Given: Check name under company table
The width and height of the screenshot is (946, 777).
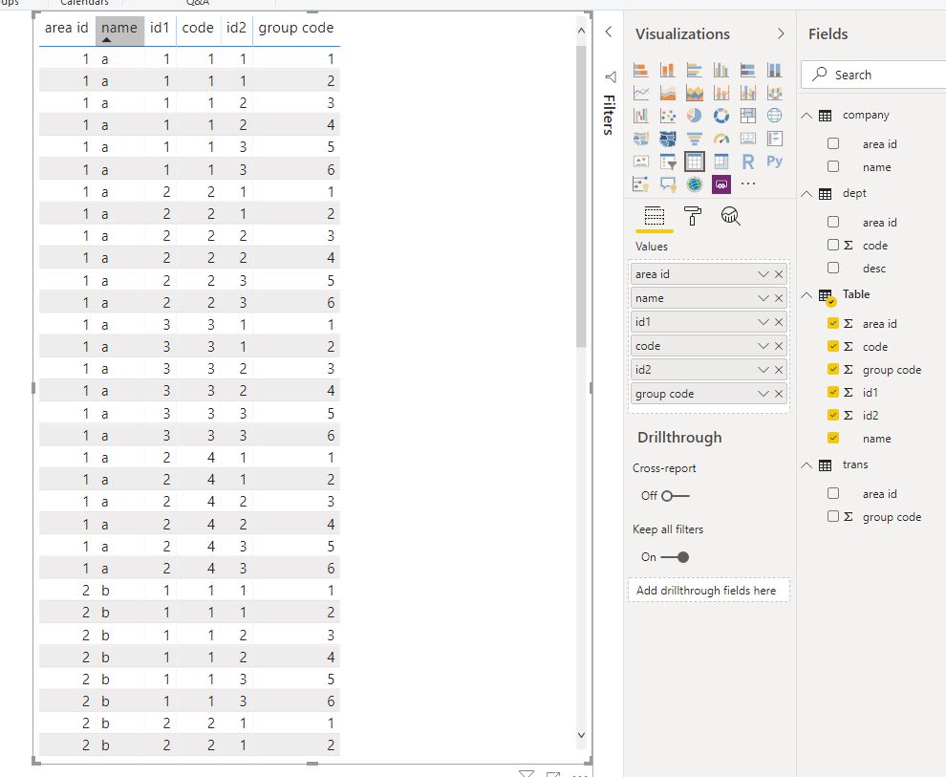Looking at the screenshot, I should click(833, 166).
